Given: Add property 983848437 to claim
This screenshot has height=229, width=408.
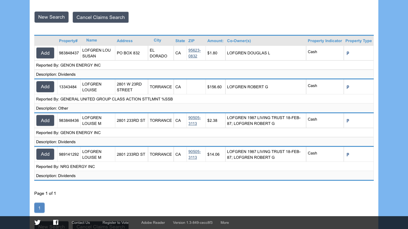Looking at the screenshot, I should [45, 53].
